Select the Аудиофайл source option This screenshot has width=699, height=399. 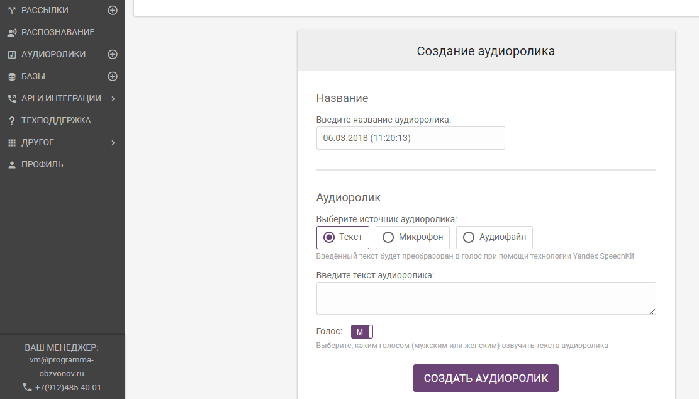(468, 237)
